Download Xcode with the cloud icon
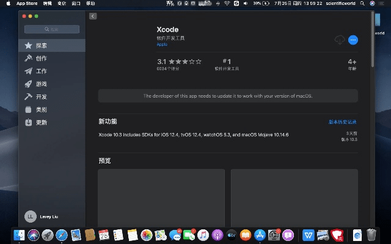This screenshot has width=391, height=244. (x=340, y=40)
